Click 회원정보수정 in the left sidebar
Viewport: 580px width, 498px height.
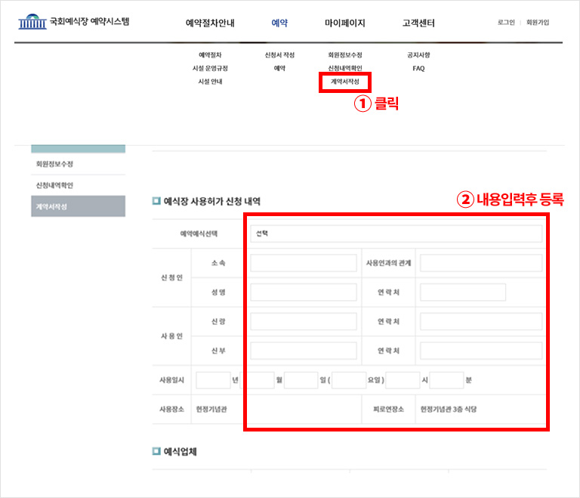click(x=54, y=164)
